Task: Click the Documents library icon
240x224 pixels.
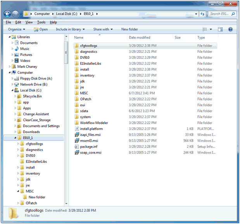Action: (17, 43)
